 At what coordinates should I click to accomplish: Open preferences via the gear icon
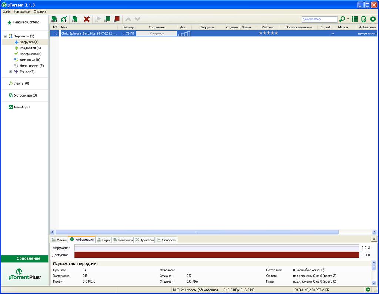pos(373,19)
